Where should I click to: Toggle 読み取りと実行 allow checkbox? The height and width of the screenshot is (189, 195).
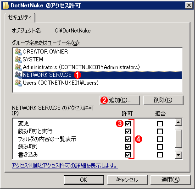(x=128, y=131)
